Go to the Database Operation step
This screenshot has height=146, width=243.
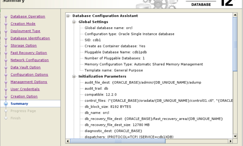[28, 16]
